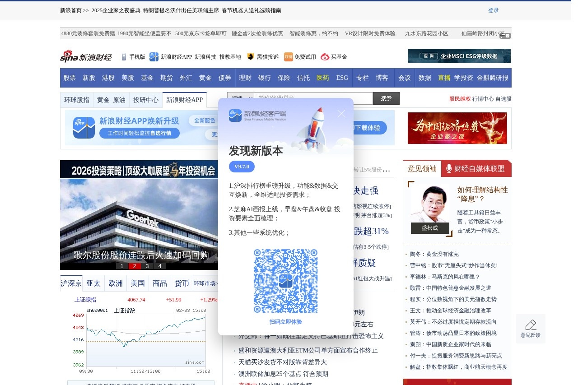Open 黑猫投诉 cat icon link
This screenshot has width=578, height=385.
(251, 57)
